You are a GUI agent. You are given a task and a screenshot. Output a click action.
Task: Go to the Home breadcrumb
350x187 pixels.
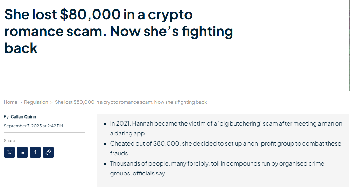click(10, 102)
